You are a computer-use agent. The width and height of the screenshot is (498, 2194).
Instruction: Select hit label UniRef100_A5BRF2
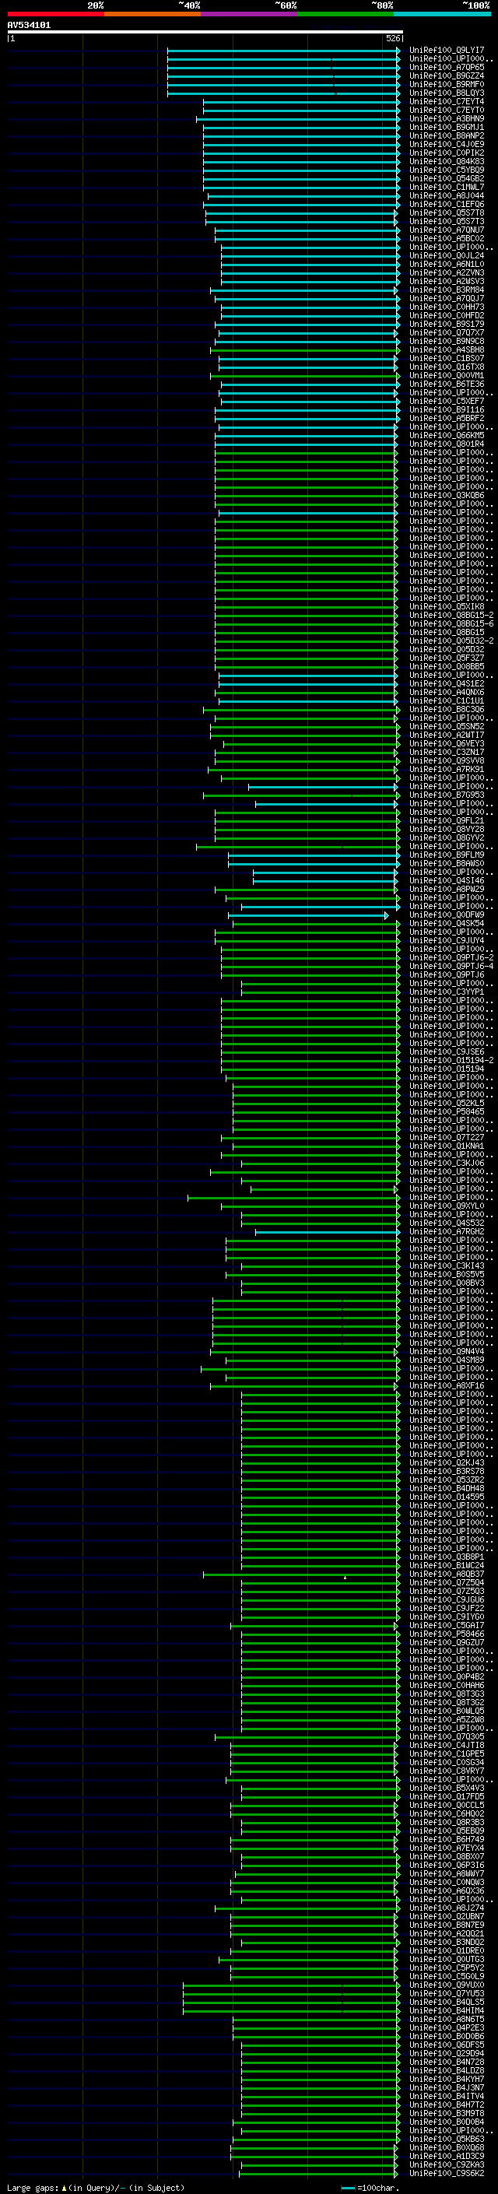point(447,419)
